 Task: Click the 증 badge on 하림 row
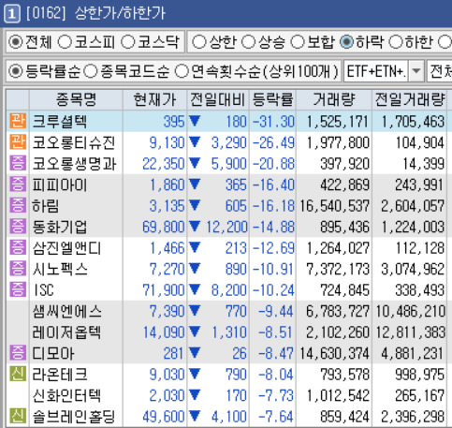(18, 206)
